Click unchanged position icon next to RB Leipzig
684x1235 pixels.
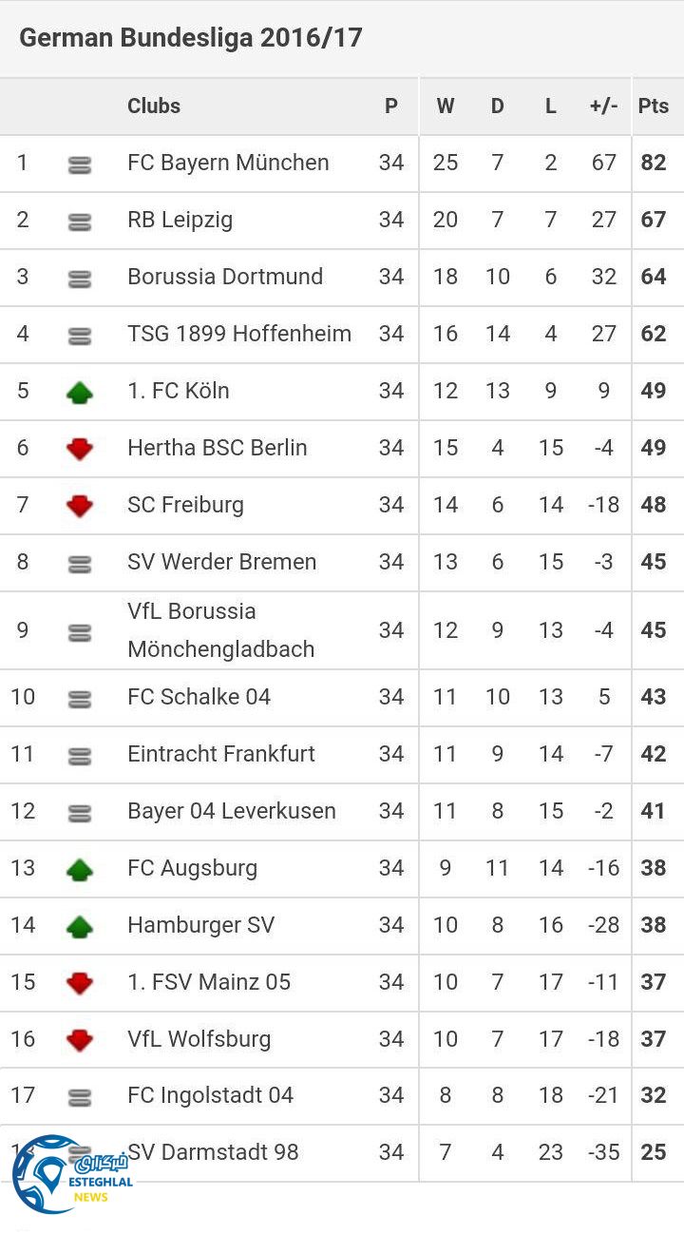click(80, 222)
